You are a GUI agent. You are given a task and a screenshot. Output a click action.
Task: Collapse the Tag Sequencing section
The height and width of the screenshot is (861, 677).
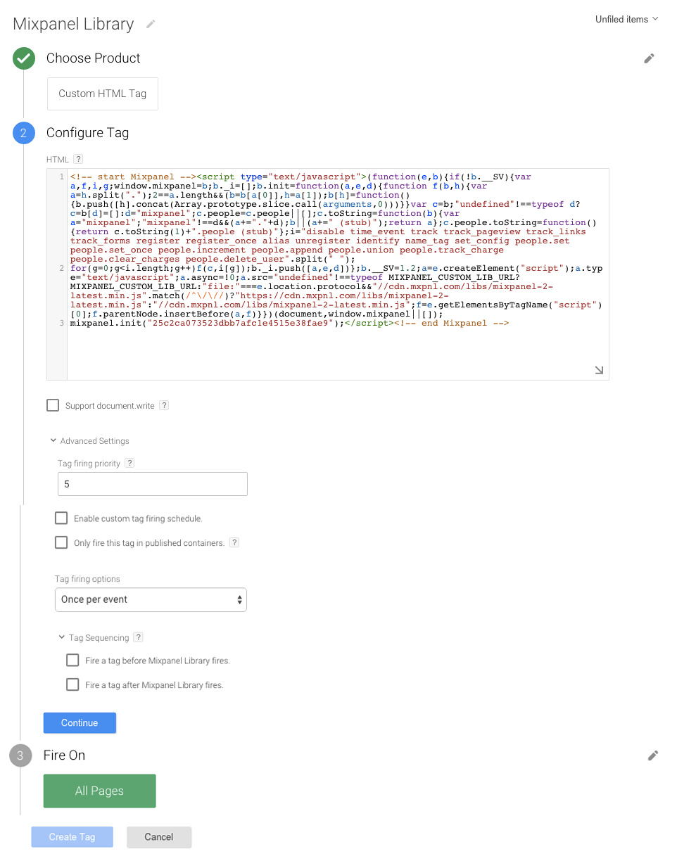pyautogui.click(x=94, y=638)
